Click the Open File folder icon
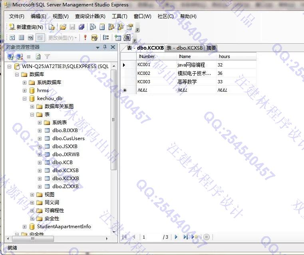This screenshot has width=304, height=255. click(x=63, y=27)
